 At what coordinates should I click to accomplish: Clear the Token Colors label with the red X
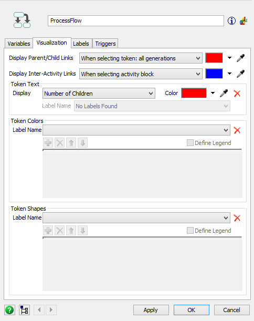(x=237, y=130)
